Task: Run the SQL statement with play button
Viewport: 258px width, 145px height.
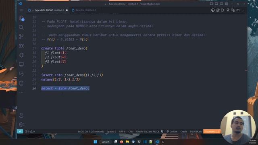Action: point(213,10)
